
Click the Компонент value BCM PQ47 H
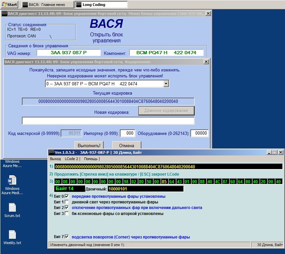pyautogui.click(x=166, y=53)
